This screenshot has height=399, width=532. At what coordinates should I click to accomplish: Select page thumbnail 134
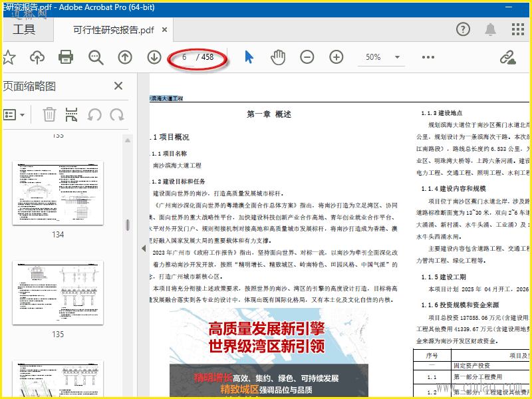click(x=58, y=193)
